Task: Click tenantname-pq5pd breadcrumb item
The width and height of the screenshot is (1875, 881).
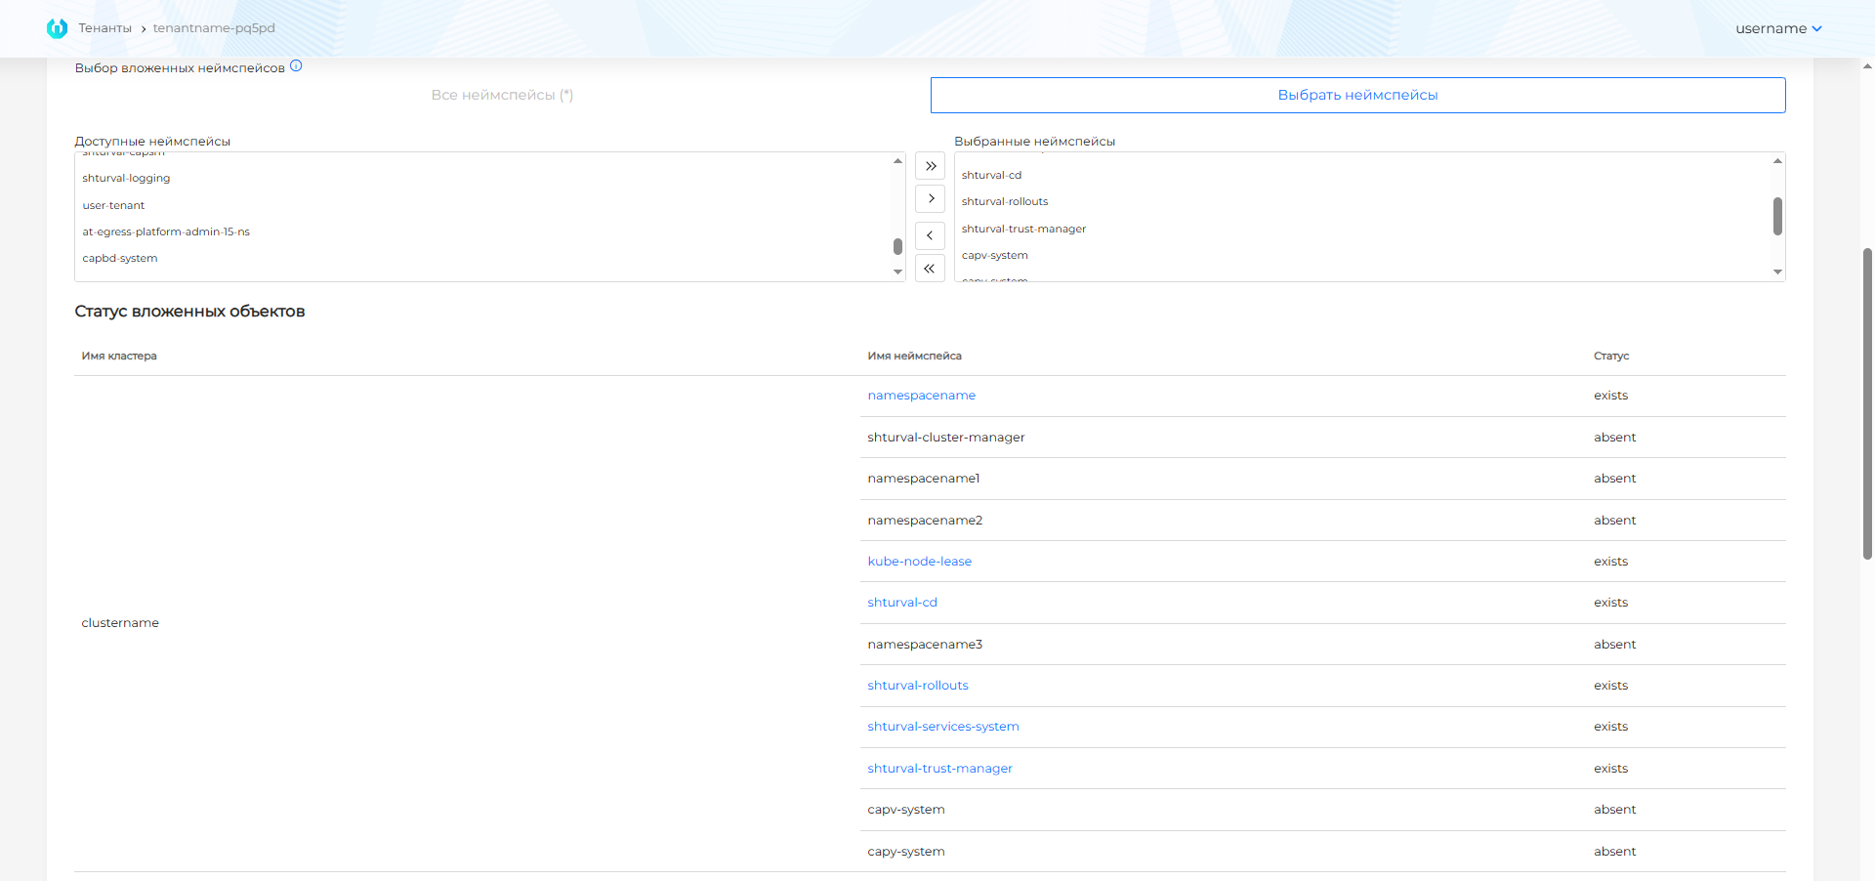Action: coord(214,28)
